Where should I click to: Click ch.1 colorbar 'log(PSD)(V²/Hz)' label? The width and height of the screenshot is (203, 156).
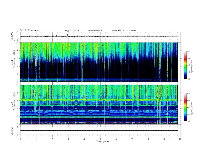[192, 67]
